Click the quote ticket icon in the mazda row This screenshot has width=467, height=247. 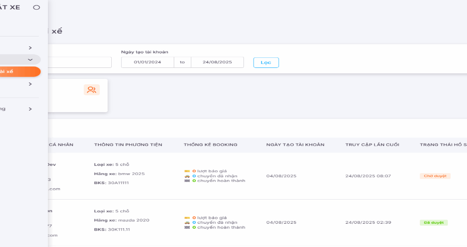187,218
